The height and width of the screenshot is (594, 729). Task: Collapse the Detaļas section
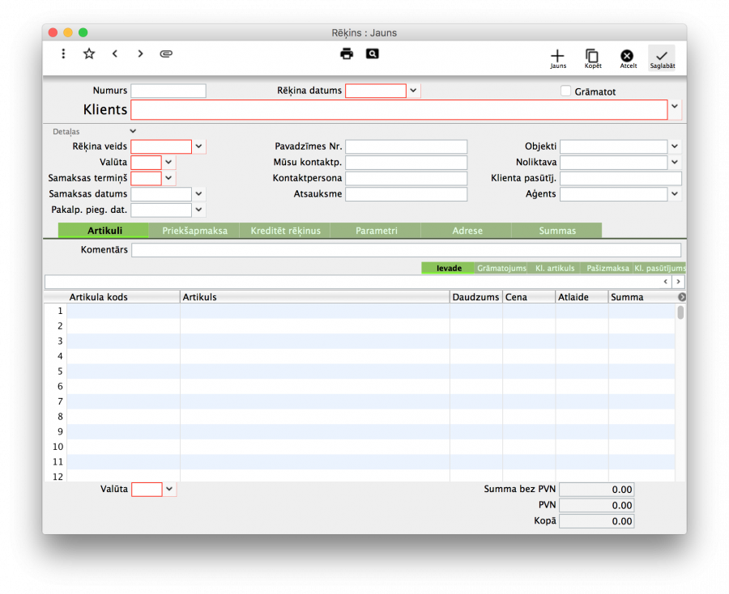[133, 131]
